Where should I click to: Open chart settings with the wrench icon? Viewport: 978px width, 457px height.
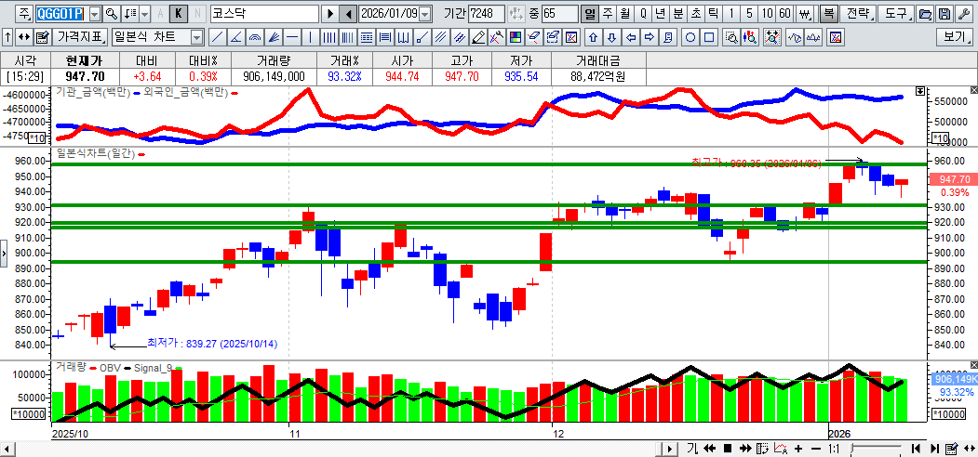tap(962, 14)
